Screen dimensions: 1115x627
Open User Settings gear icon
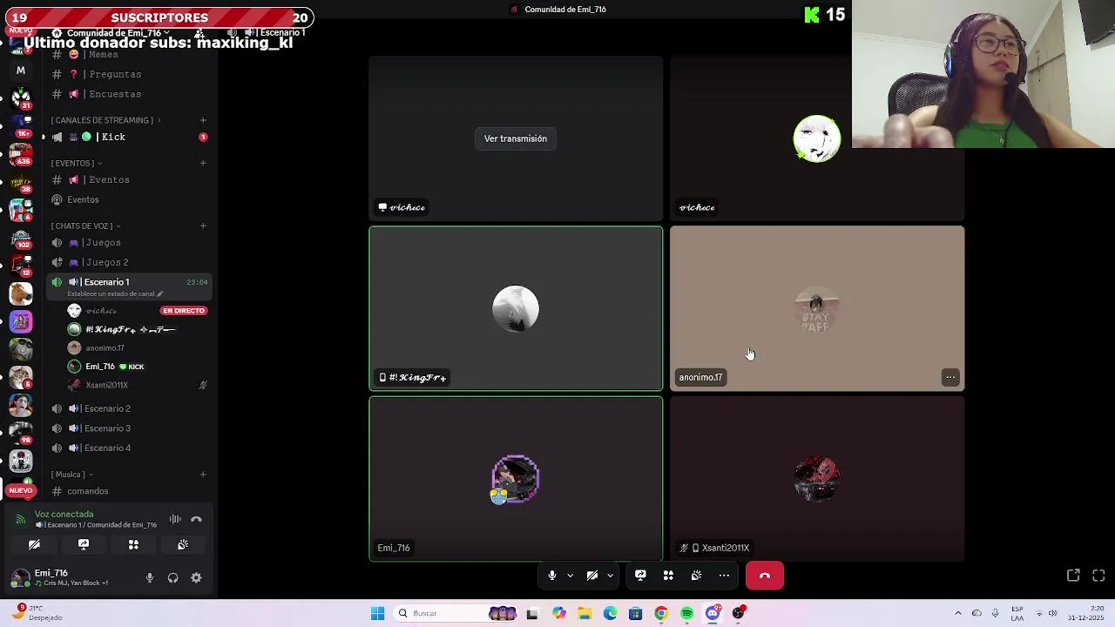(x=196, y=577)
